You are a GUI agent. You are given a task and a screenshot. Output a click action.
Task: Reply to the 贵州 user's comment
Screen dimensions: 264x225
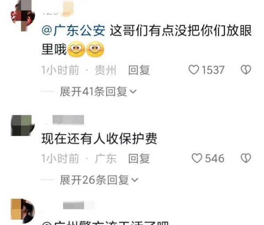139,70
